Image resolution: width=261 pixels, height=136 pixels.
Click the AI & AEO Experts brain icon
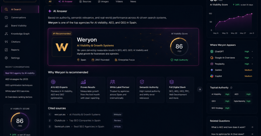53,82
